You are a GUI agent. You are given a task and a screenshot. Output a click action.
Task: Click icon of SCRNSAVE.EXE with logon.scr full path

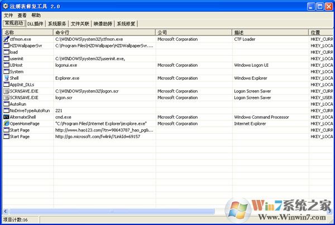(6, 91)
